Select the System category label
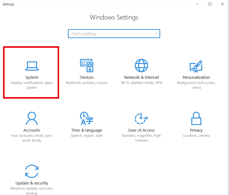This screenshot has height=195, width=229. click(x=32, y=77)
